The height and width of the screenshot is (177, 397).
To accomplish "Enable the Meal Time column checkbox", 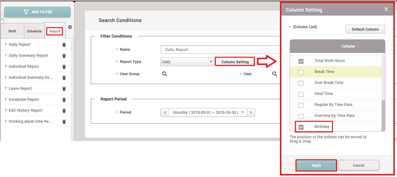I will (301, 94).
